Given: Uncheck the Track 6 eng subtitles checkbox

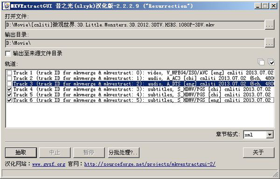Looking at the screenshot, I should [9, 100].
